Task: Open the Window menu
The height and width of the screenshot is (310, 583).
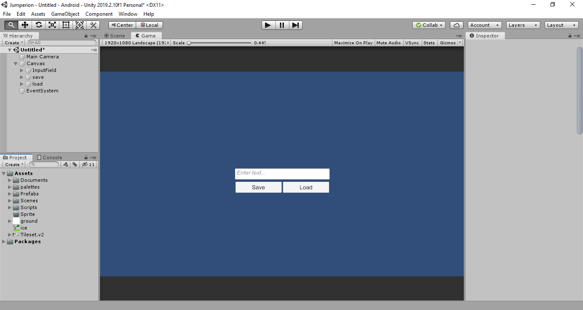Action: click(x=128, y=14)
